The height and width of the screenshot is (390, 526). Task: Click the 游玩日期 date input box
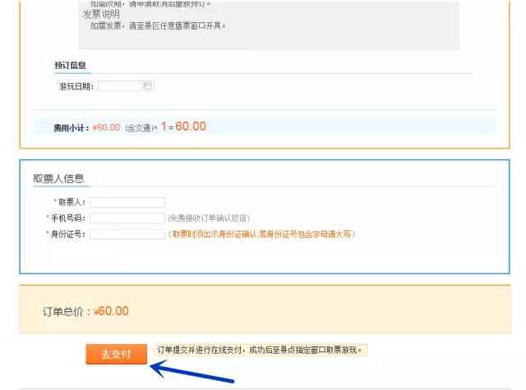point(121,85)
